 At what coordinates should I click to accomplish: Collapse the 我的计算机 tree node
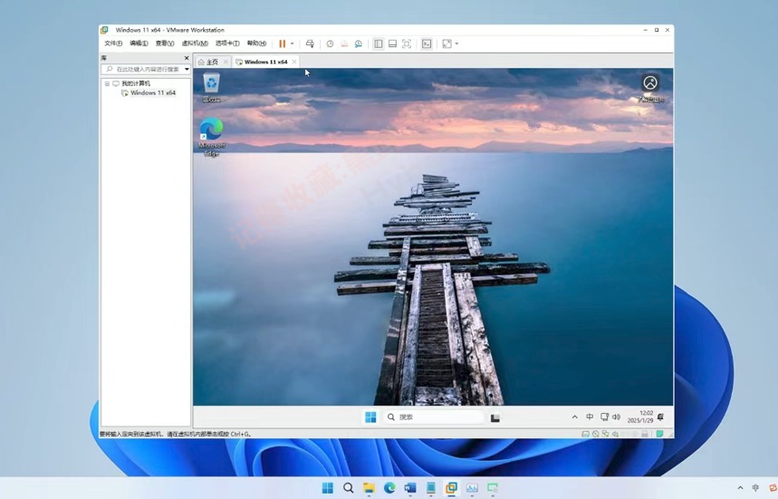(107, 83)
